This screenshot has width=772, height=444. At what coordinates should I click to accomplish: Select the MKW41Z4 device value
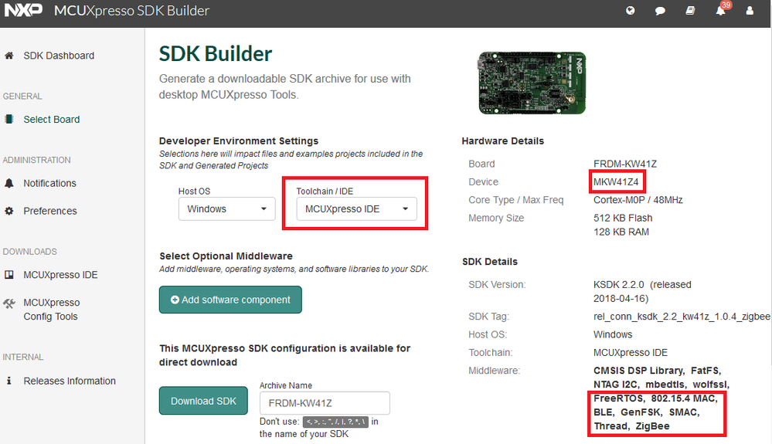pyautogui.click(x=616, y=182)
